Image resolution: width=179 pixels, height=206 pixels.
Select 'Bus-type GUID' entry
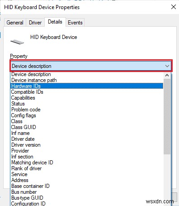(x=87, y=198)
